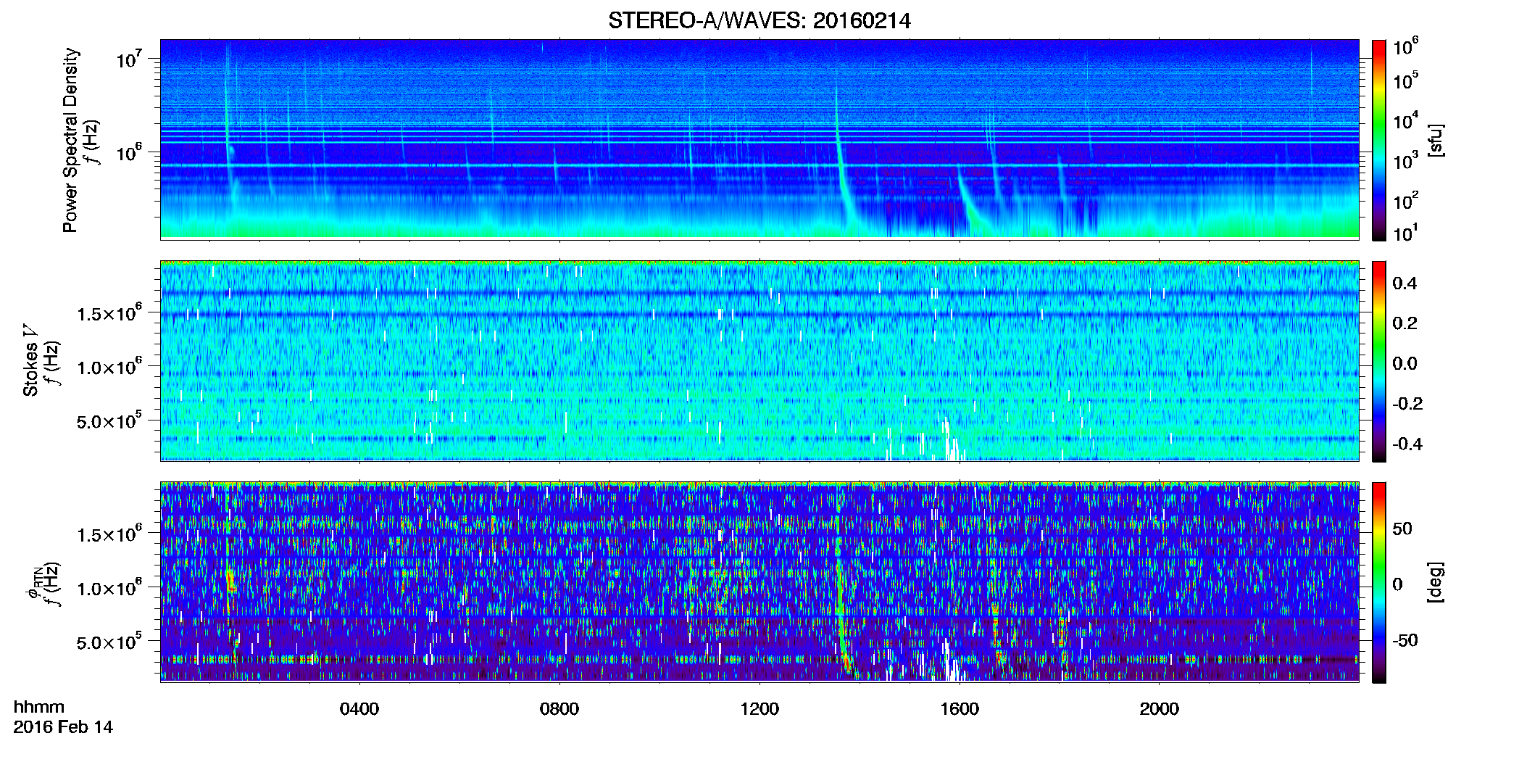Click the 50 label on the degrees color bar

point(1402,529)
